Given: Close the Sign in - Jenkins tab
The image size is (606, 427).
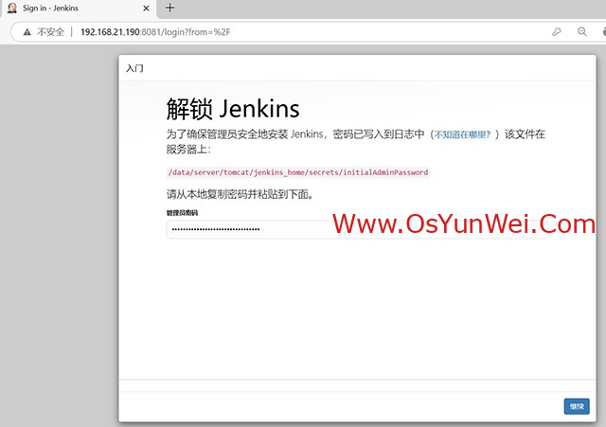Looking at the screenshot, I should (146, 9).
